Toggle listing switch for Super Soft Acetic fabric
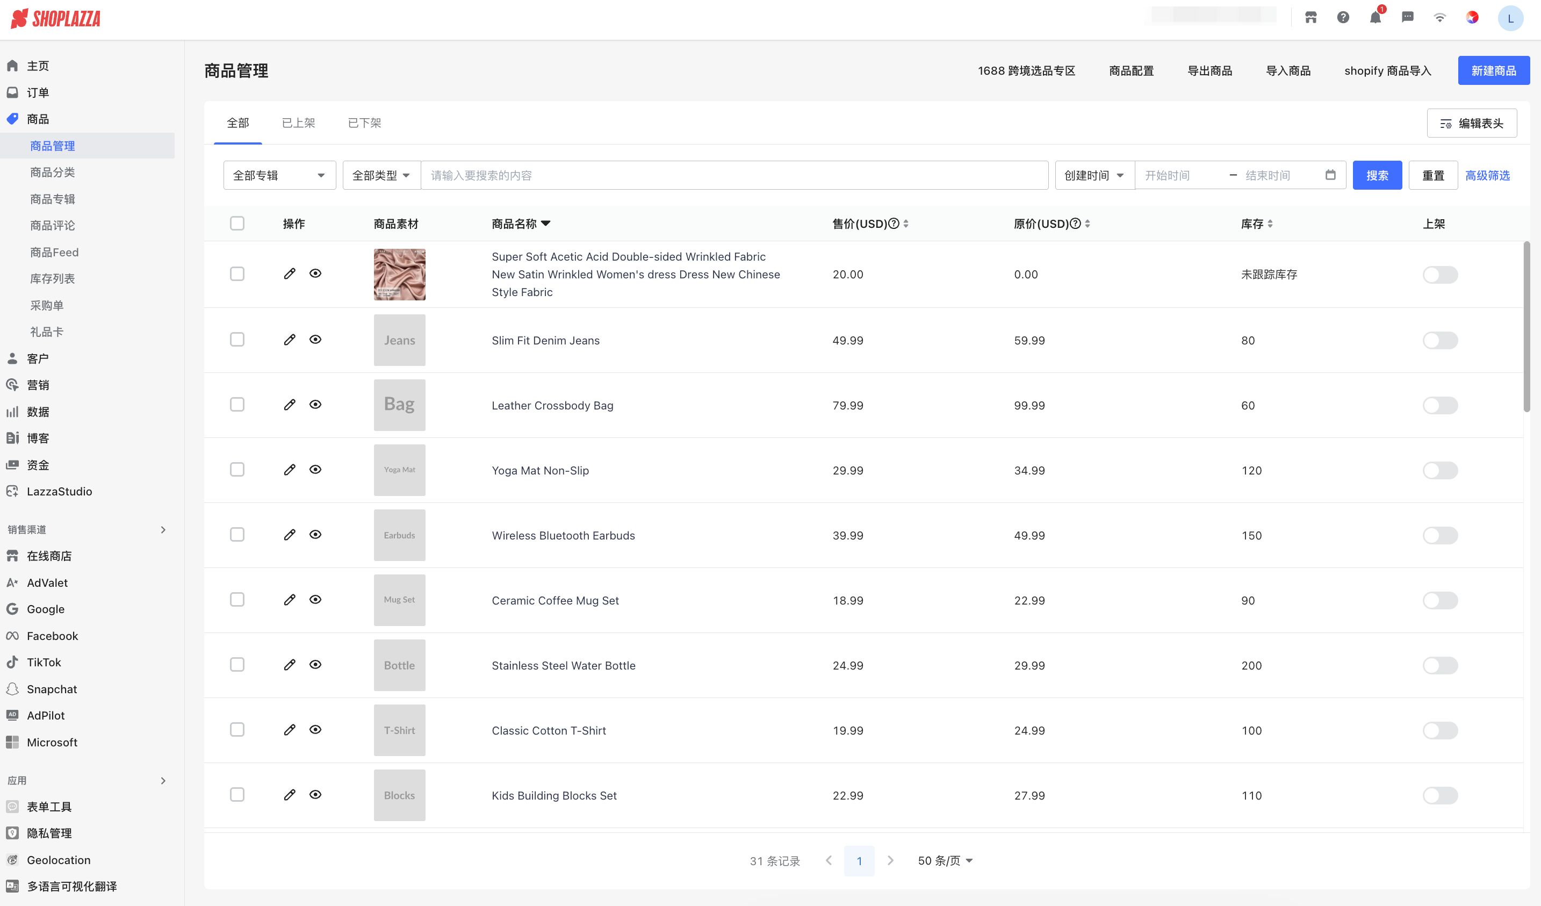This screenshot has height=906, width=1541. 1440,275
